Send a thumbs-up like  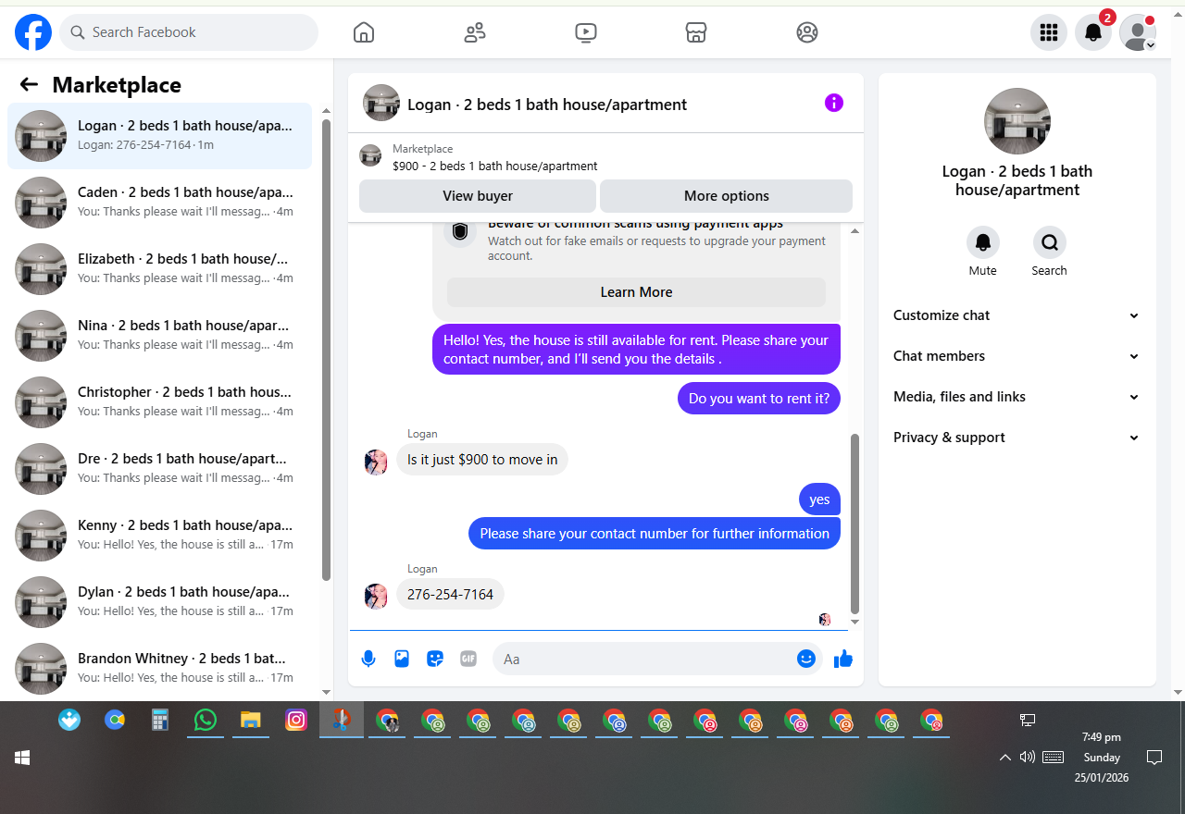(x=842, y=659)
